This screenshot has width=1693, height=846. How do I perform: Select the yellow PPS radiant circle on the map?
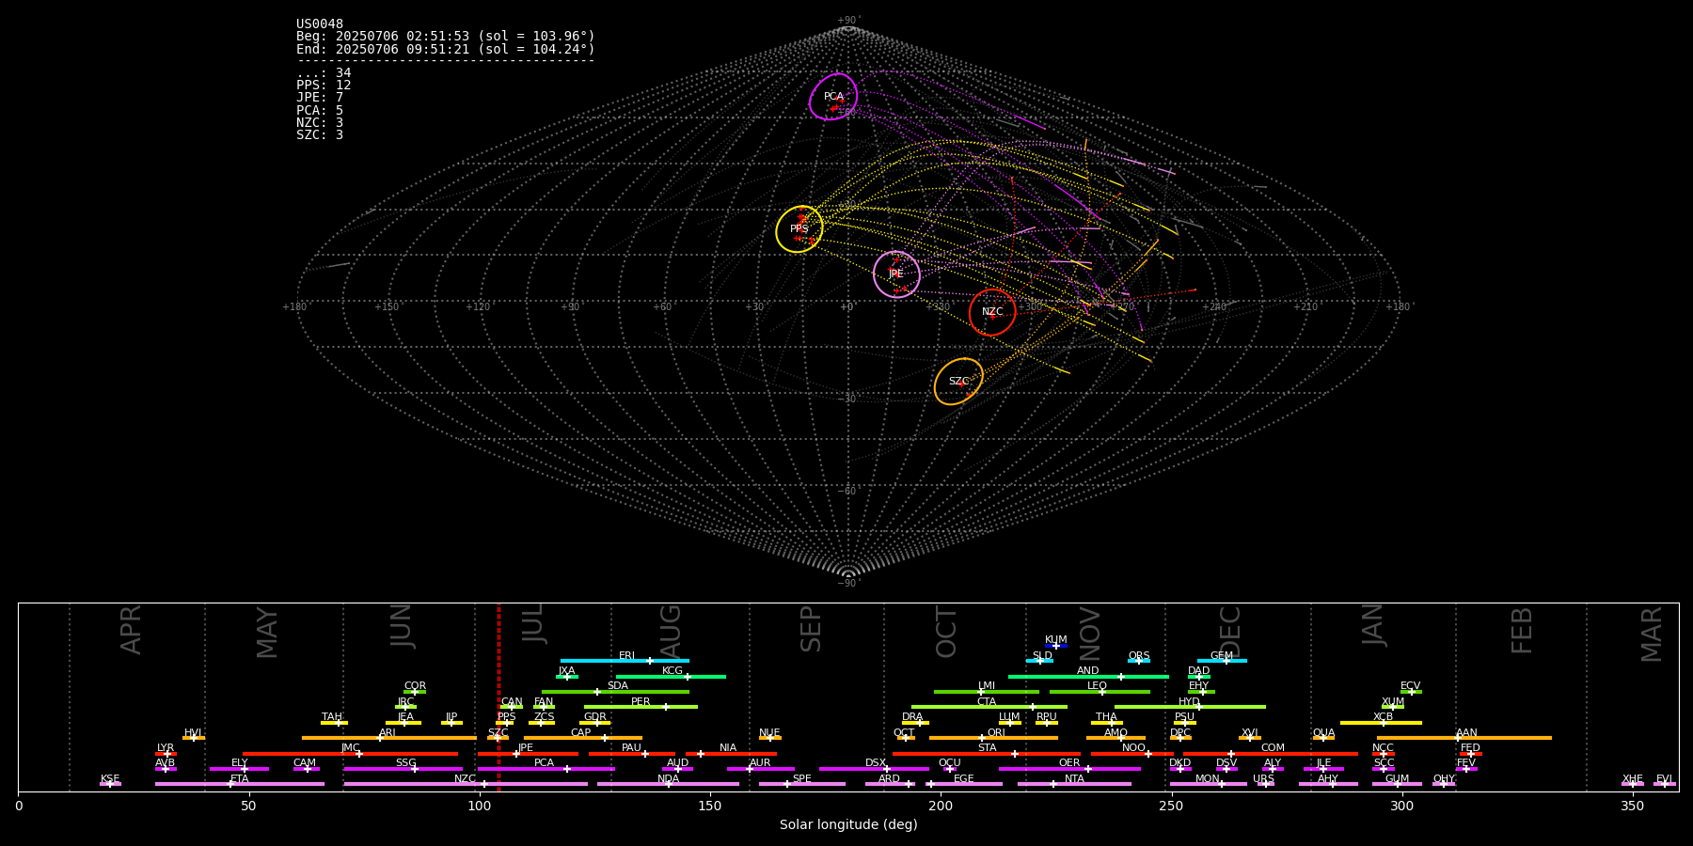(799, 228)
